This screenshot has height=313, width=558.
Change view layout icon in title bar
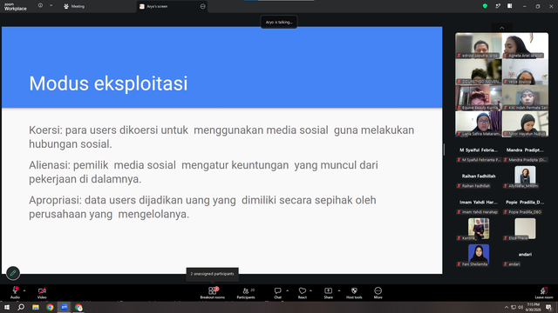[x=509, y=6]
